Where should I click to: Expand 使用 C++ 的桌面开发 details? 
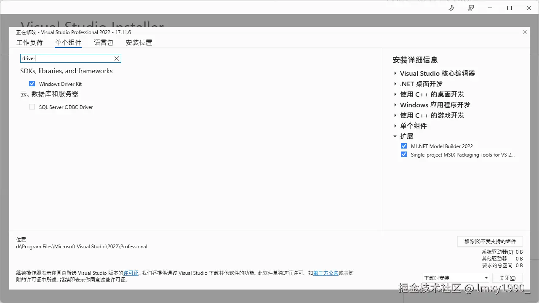395,94
